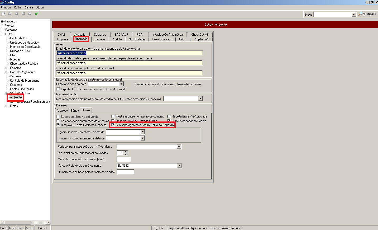This screenshot has height=230, width=378.
Task: Jump to last record with toolbar arrow
Action: [x=30, y=13]
